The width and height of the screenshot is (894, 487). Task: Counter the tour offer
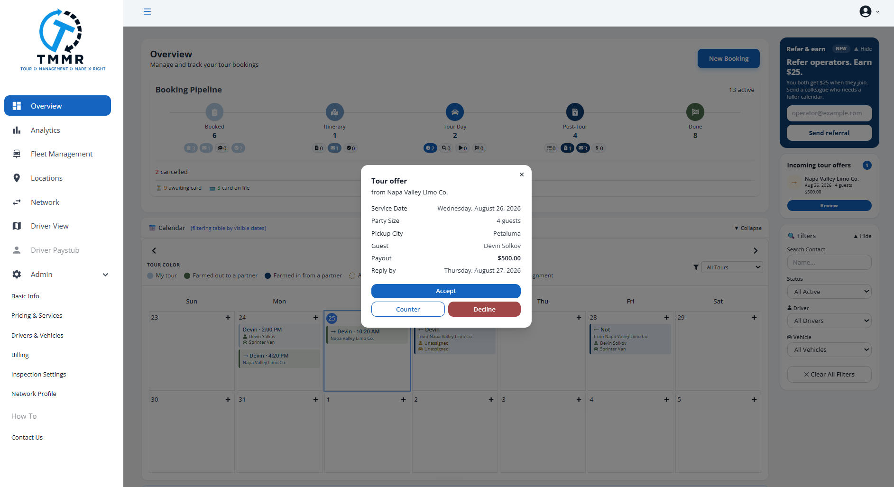[408, 309]
